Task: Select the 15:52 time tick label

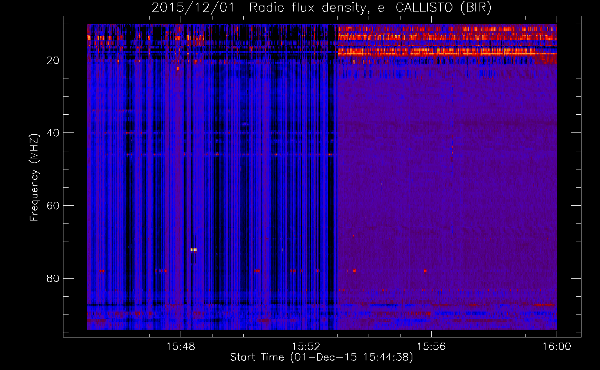Action: pos(306,347)
